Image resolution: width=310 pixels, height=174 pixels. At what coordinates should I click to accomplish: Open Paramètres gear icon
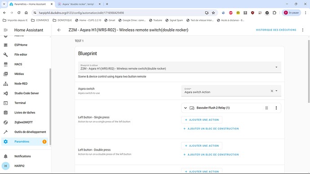(x=5, y=142)
